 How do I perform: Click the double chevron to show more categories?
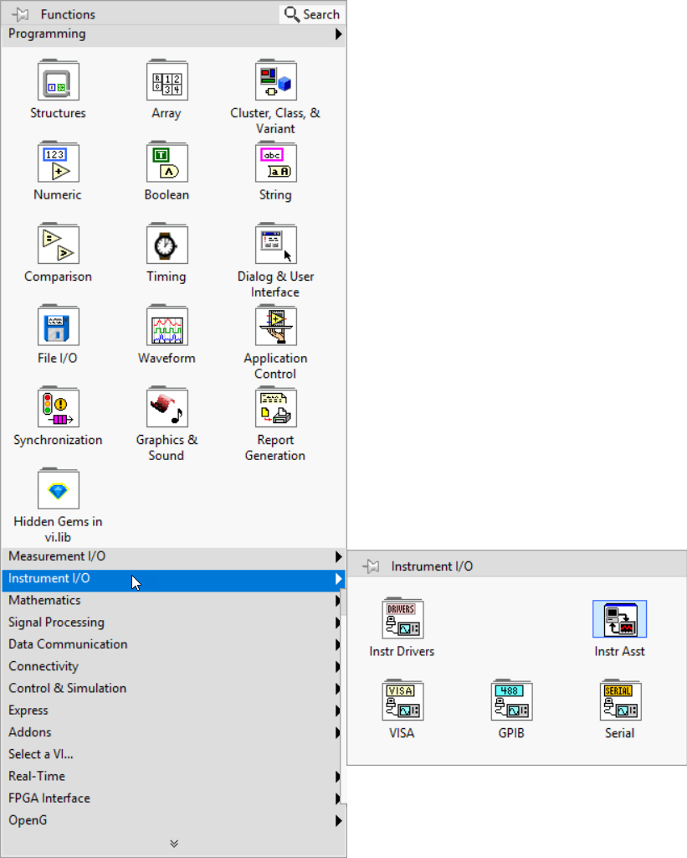pyautogui.click(x=173, y=844)
